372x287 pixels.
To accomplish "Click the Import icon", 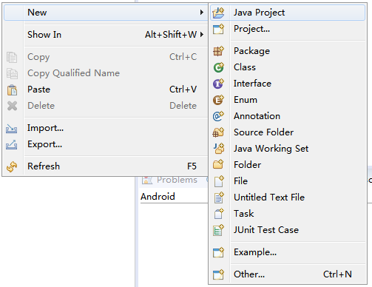I will [x=12, y=129].
